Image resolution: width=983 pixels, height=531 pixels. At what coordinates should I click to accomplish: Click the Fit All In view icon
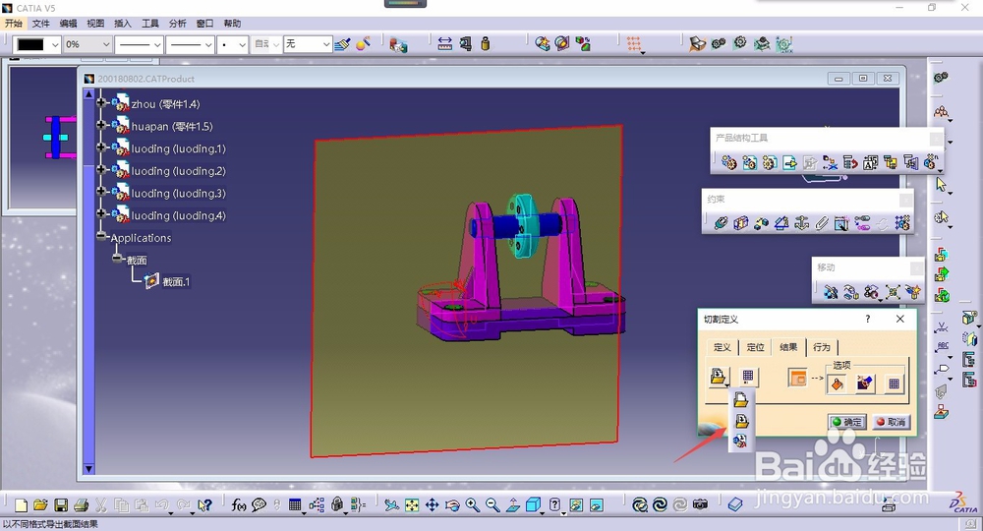coord(412,505)
